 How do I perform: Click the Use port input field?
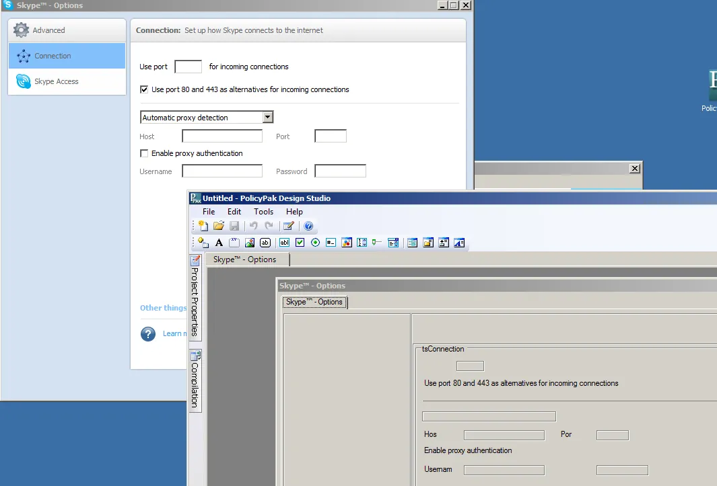(x=189, y=67)
